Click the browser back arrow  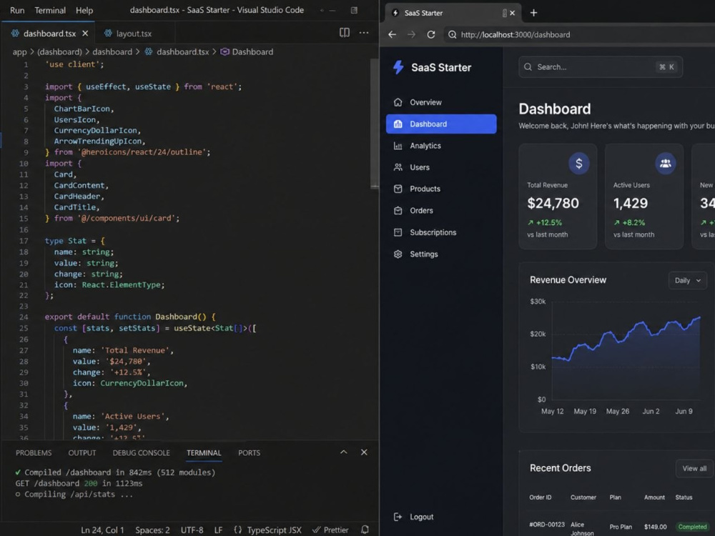[x=392, y=34]
